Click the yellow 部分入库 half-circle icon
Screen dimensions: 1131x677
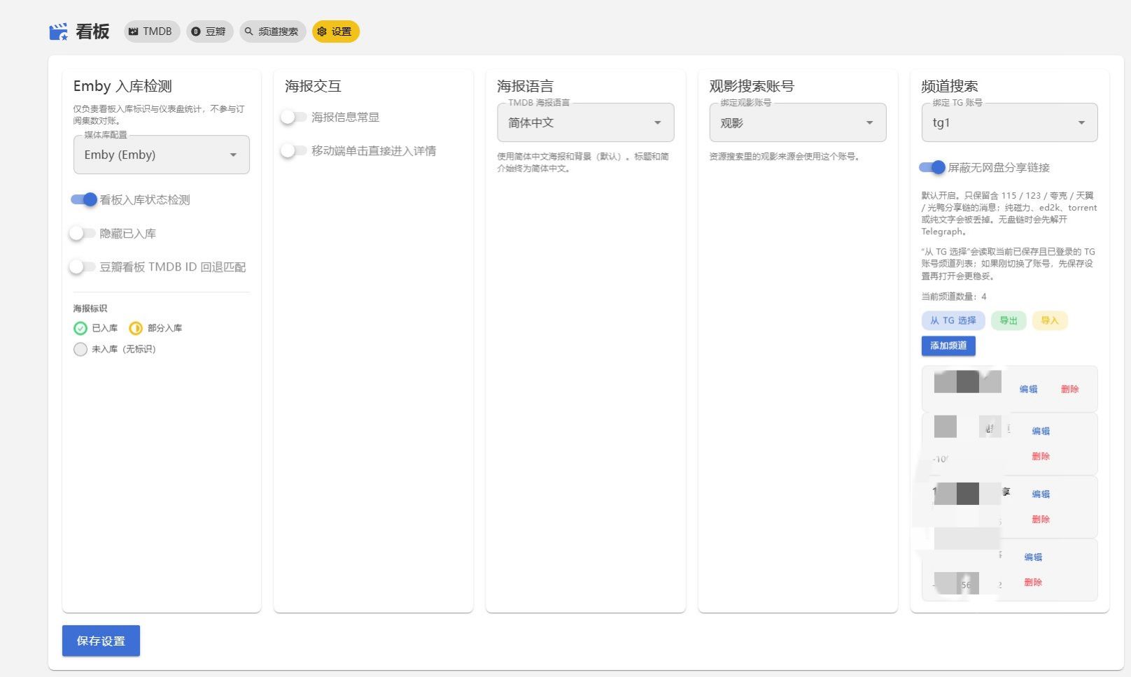[x=136, y=328]
